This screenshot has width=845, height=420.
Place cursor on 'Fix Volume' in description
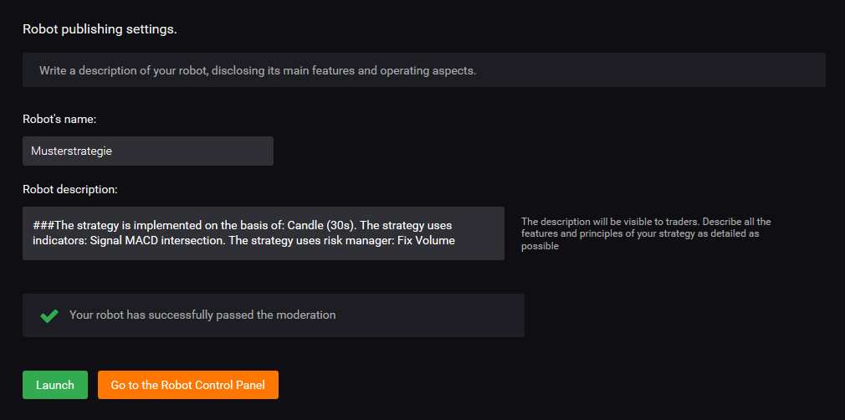click(426, 240)
